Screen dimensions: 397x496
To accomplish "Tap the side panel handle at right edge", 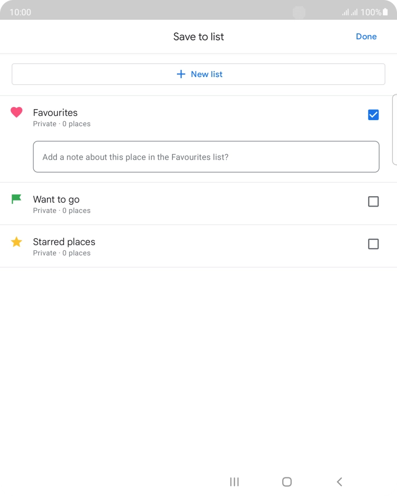I will 394,129.
